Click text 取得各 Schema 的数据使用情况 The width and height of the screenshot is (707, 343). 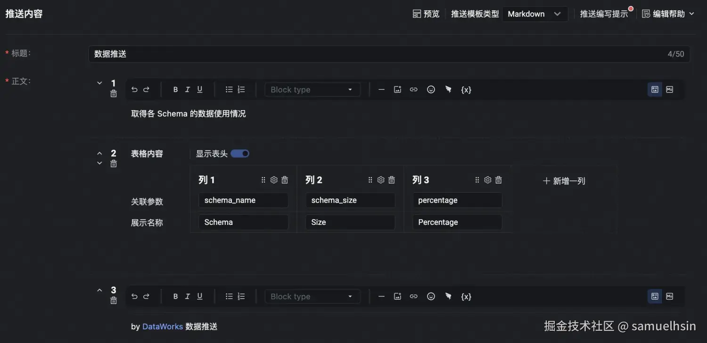point(189,114)
